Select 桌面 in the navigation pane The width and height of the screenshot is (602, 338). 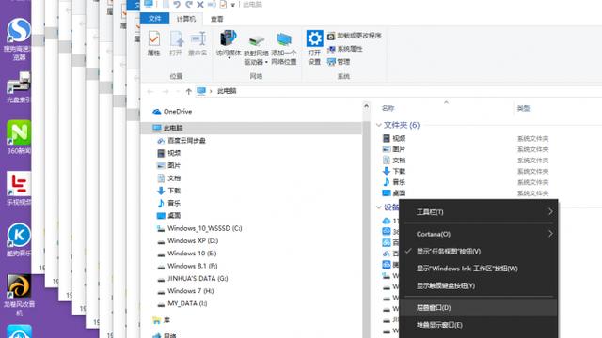pyautogui.click(x=169, y=215)
